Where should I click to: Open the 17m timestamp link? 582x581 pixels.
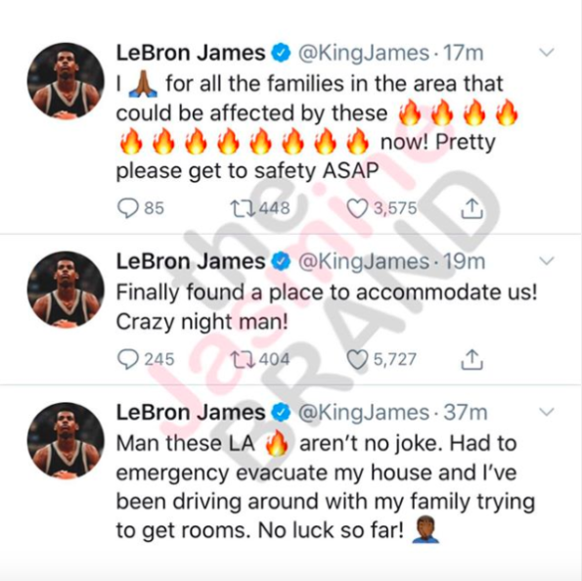[x=464, y=53]
